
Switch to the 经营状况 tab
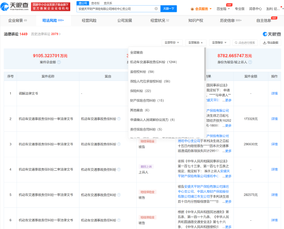pos(160,21)
